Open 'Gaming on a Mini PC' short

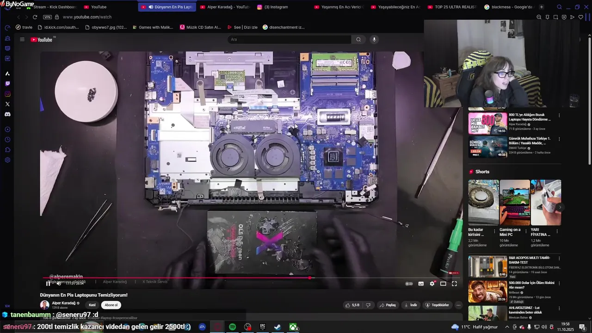click(x=515, y=203)
